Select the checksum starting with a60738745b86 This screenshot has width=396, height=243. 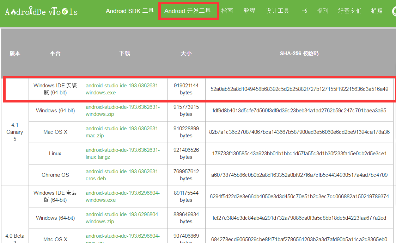[299, 175]
